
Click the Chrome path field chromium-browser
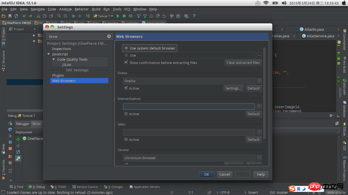pos(189,158)
